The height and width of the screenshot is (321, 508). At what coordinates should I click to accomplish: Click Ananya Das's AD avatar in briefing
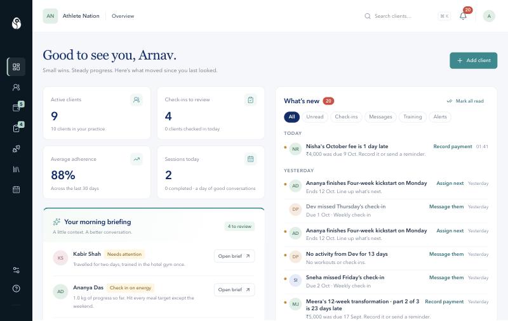(x=60, y=291)
